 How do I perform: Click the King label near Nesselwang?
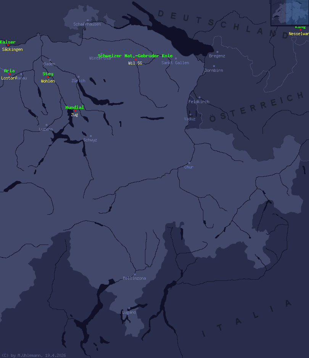tap(300, 27)
